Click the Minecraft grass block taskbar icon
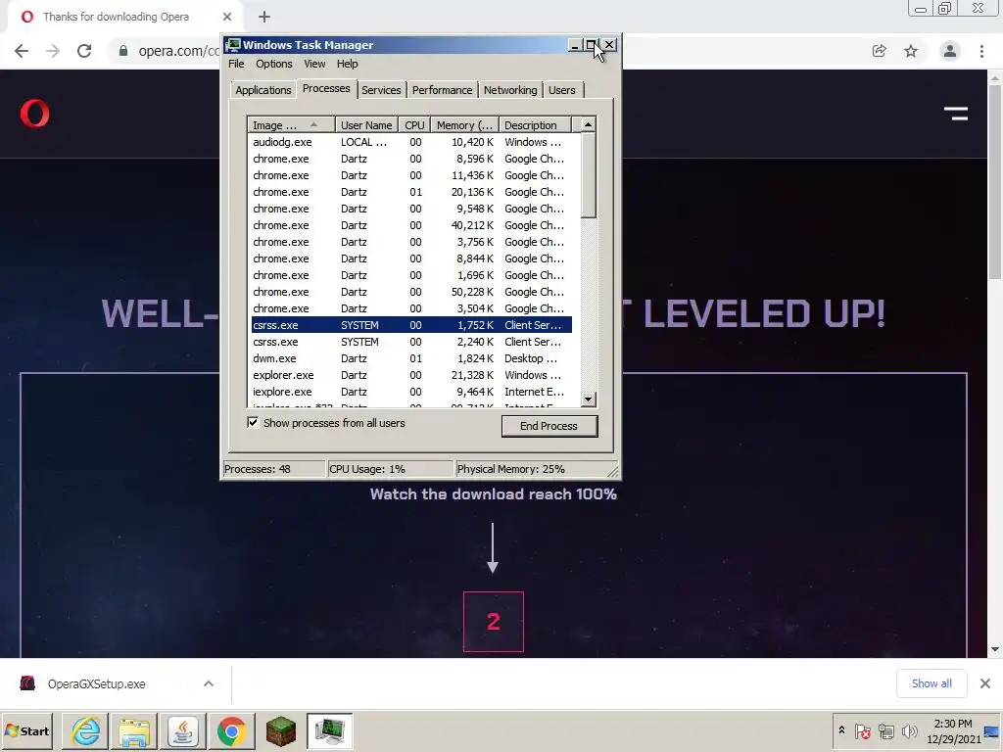The image size is (1003, 752). (281, 730)
